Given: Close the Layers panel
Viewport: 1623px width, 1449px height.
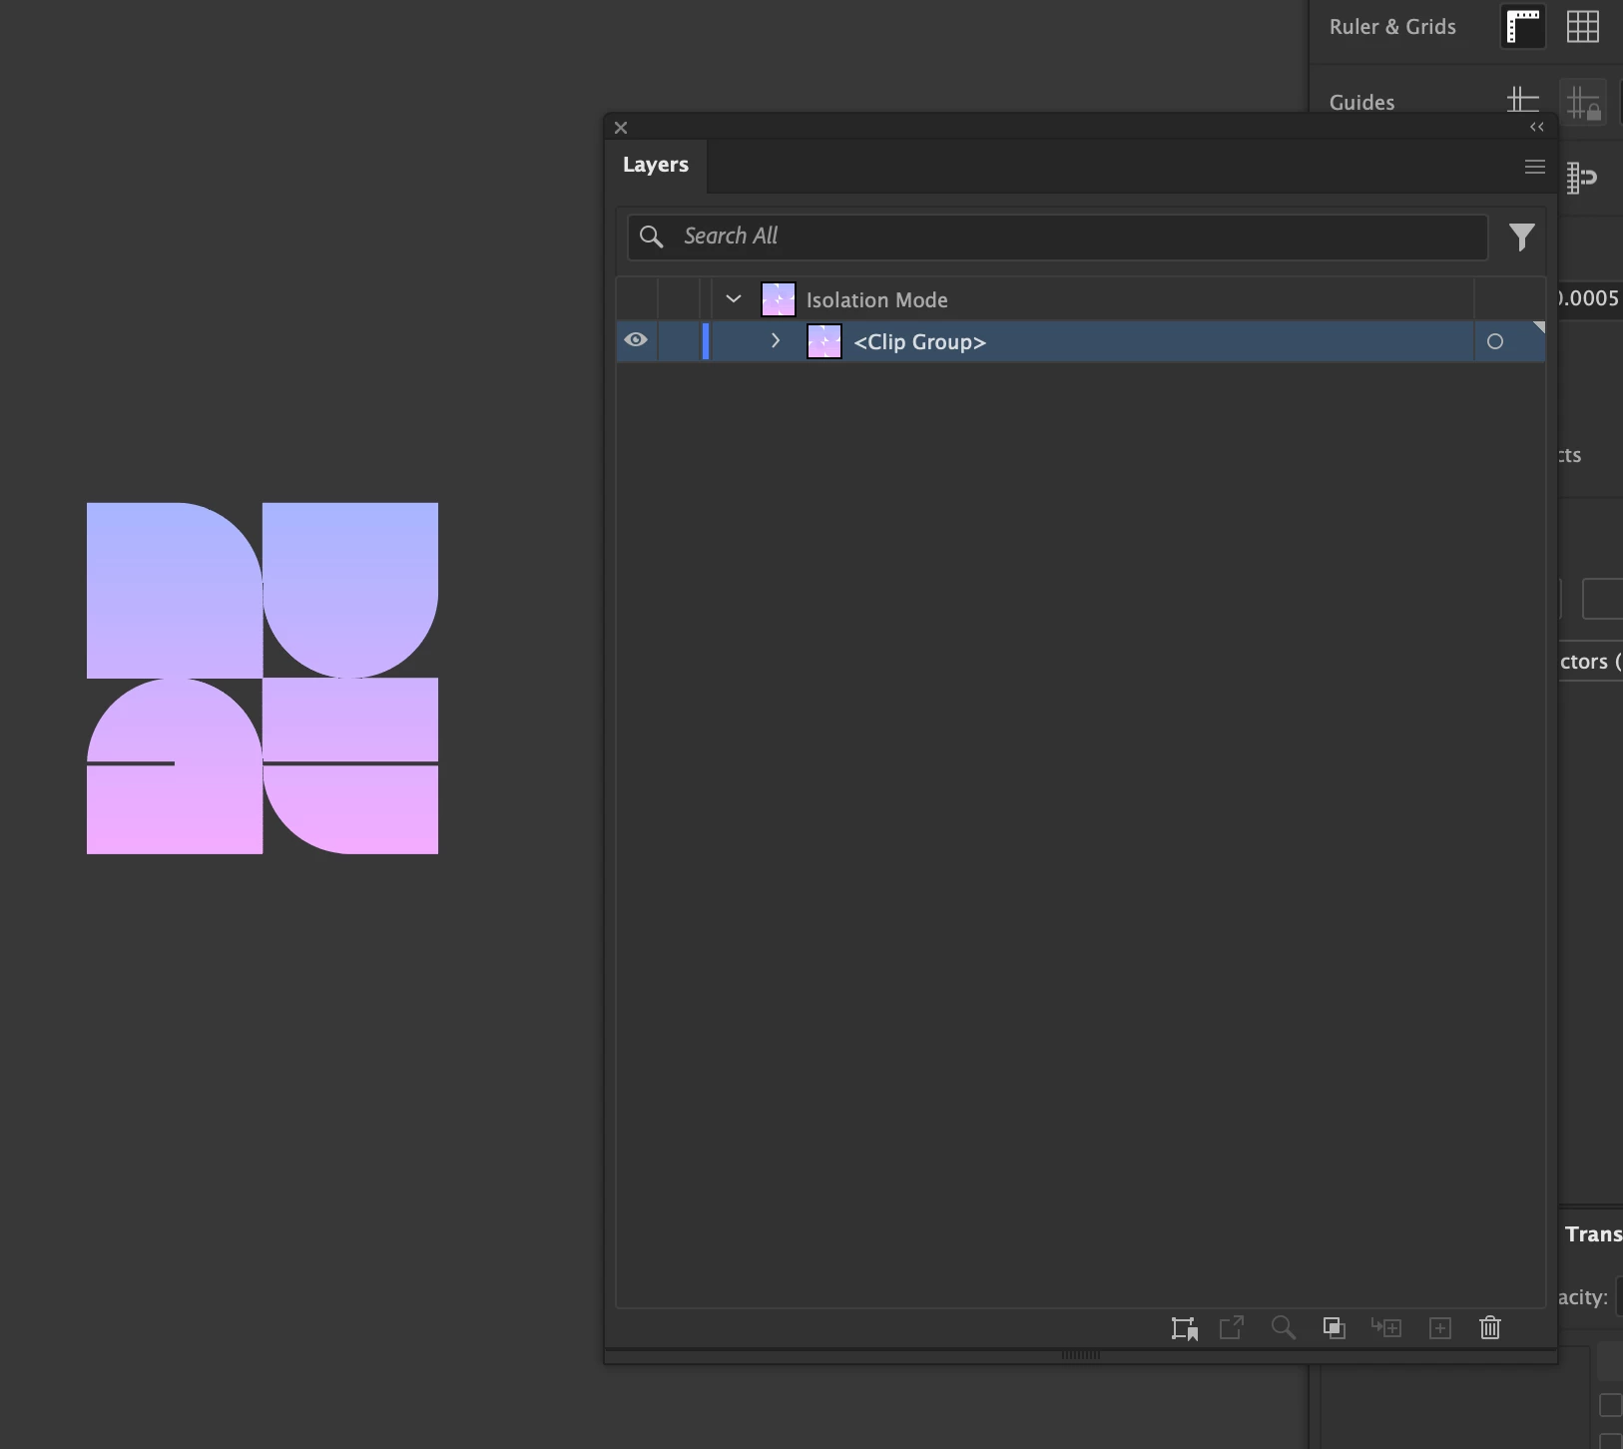Looking at the screenshot, I should tap(621, 128).
